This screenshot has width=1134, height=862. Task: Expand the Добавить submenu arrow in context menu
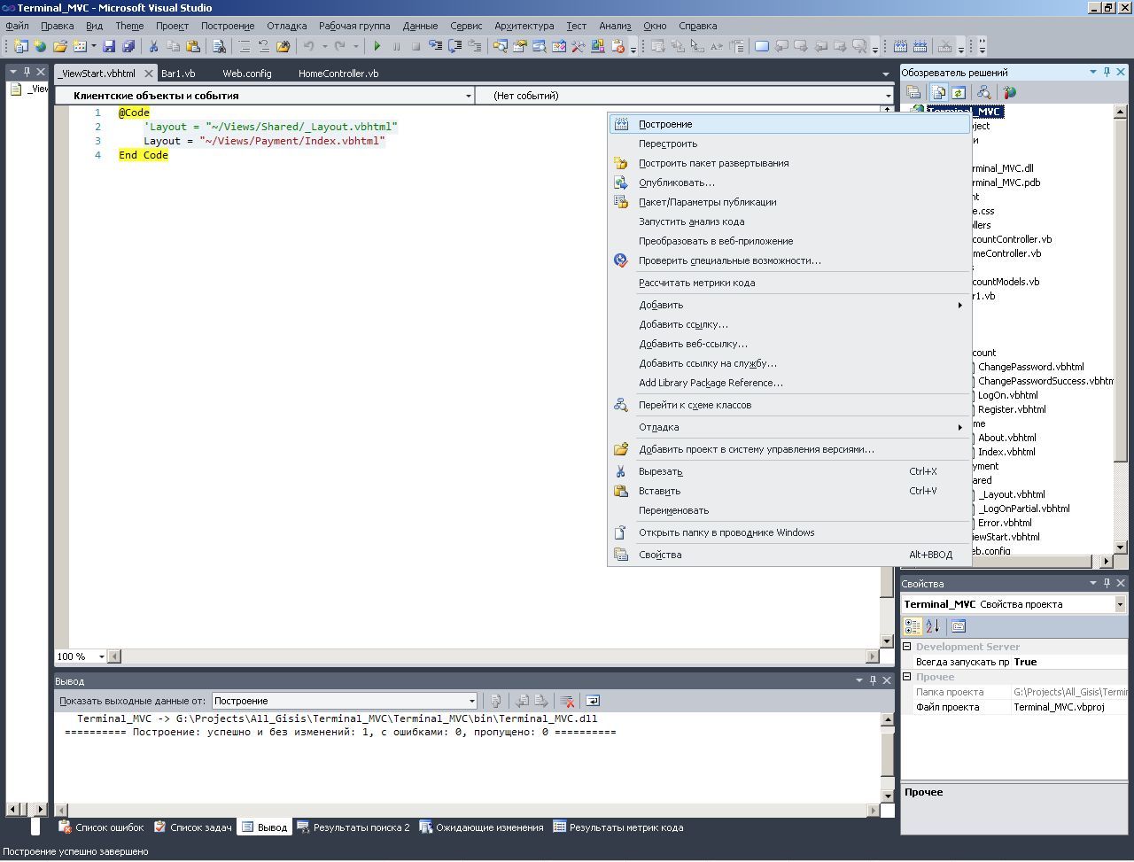[x=959, y=305]
